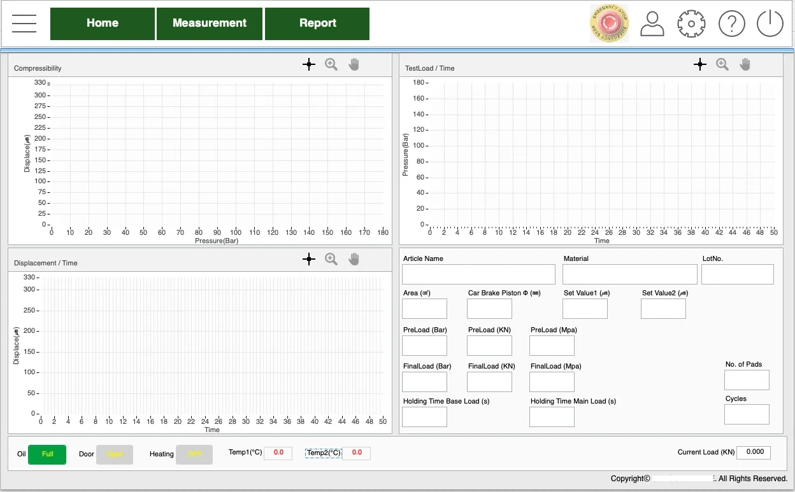Open the user account profile icon
The image size is (795, 492).
pos(652,24)
